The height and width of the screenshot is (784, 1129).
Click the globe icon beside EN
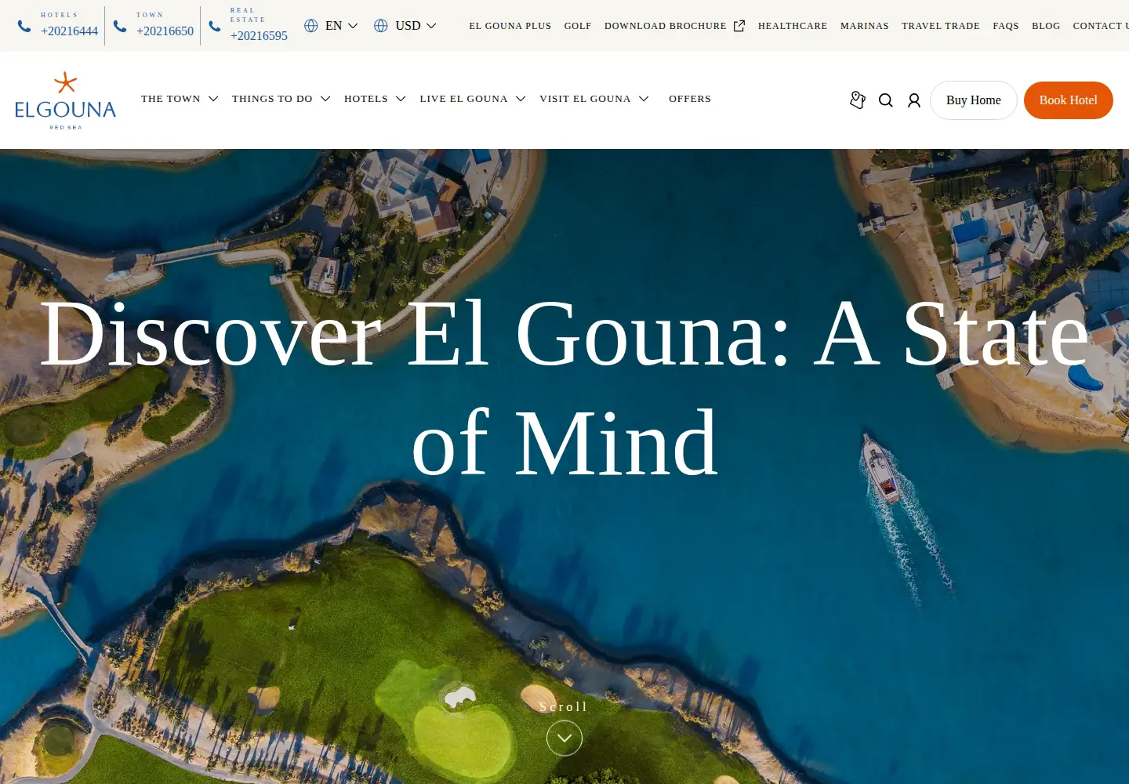311,26
